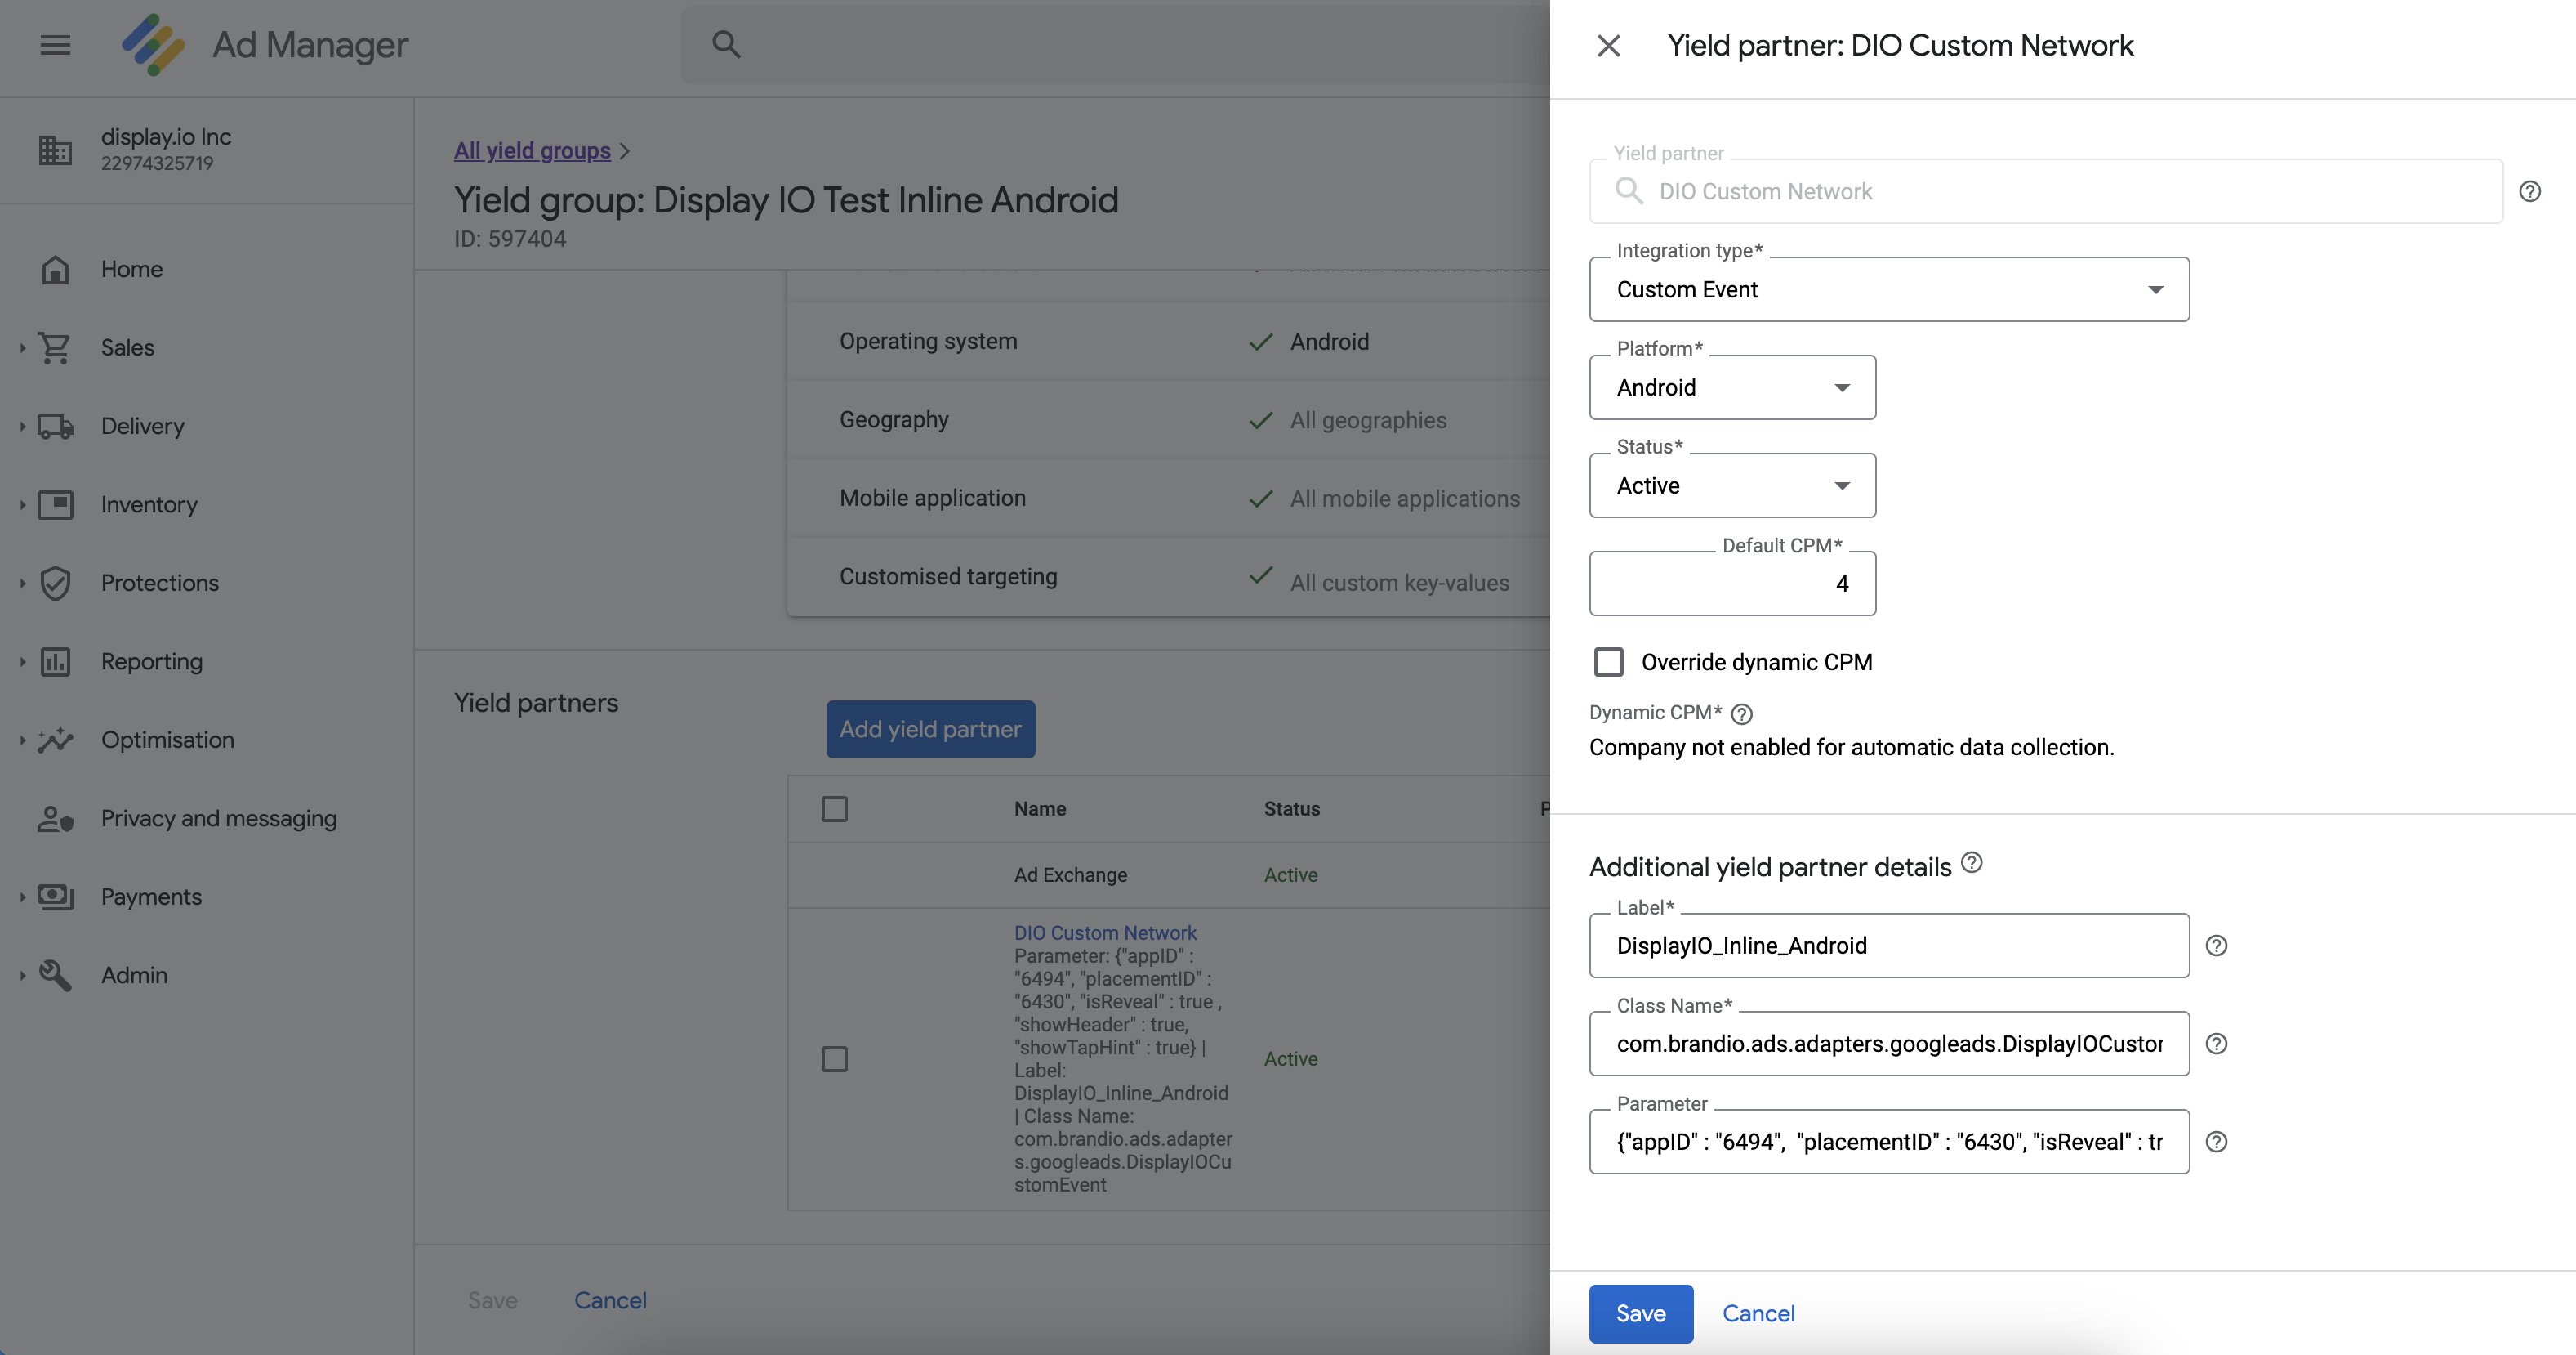Go to Home in the sidebar

tap(132, 269)
